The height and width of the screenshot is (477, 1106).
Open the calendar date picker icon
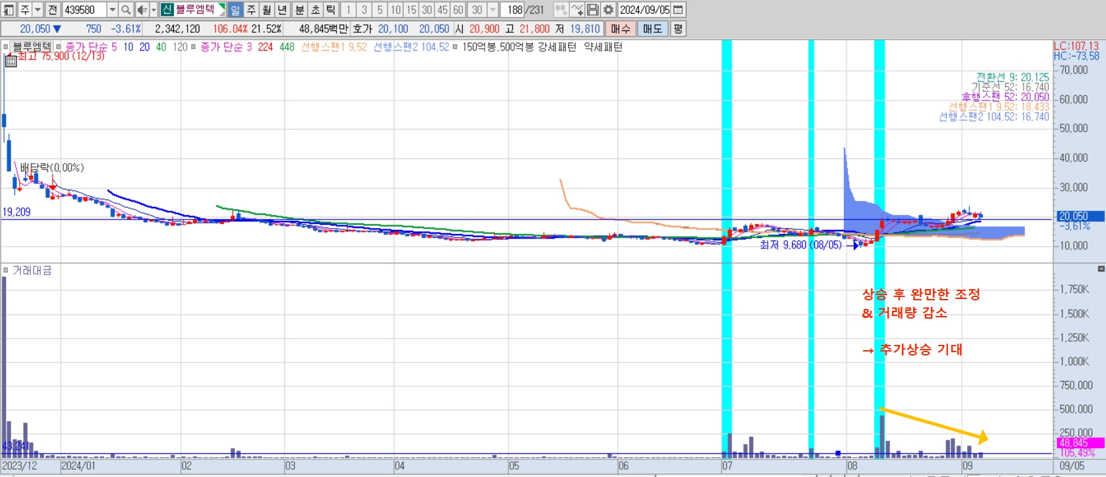tap(678, 10)
